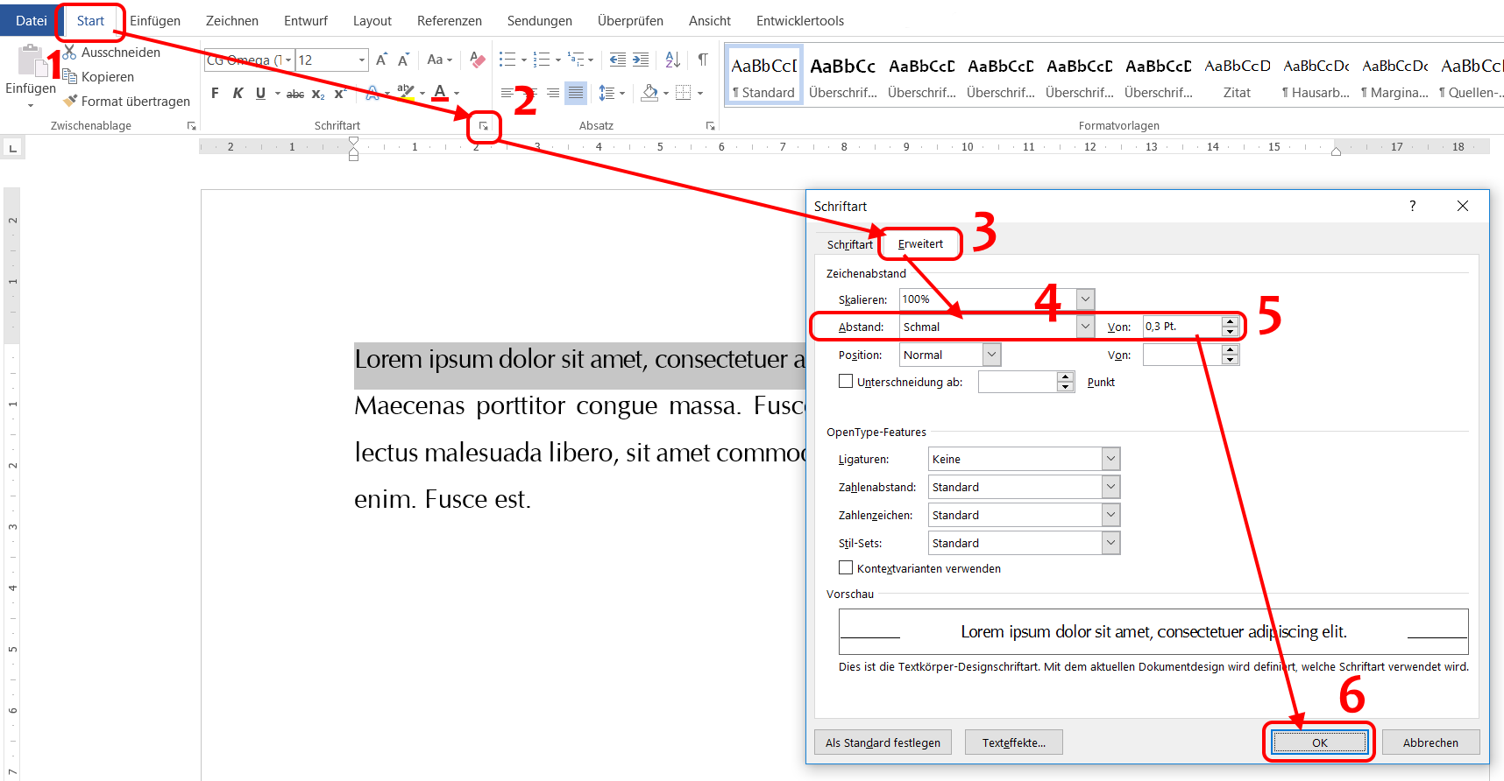
Task: Open the Referenzen ribbon tab
Action: pyautogui.click(x=450, y=21)
